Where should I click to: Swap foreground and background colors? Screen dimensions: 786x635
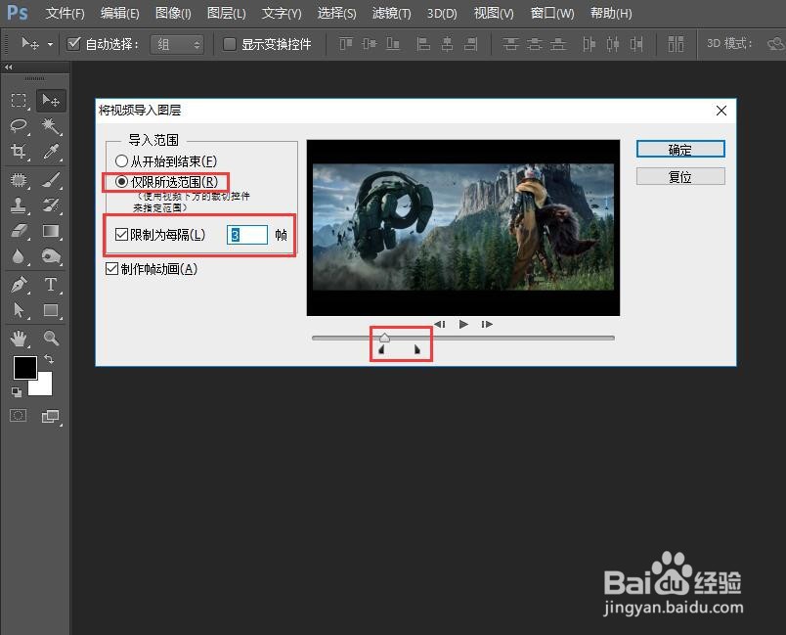pyautogui.click(x=49, y=359)
